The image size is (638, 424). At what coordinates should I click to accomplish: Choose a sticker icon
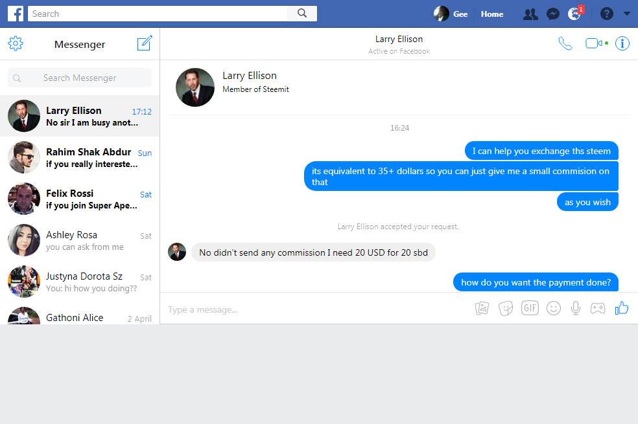pos(505,308)
